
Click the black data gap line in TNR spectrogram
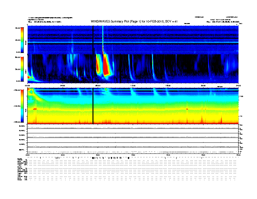pyautogui.click(x=93, y=106)
